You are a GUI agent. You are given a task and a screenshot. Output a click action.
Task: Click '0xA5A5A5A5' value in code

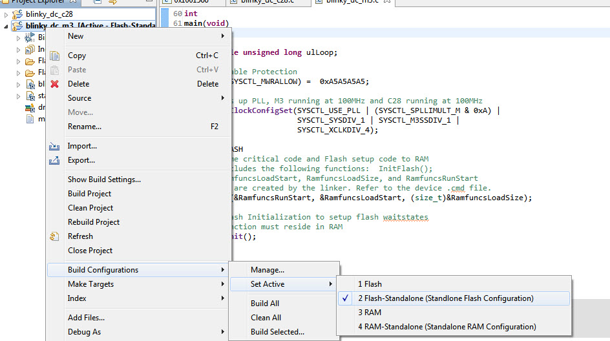(x=342, y=81)
